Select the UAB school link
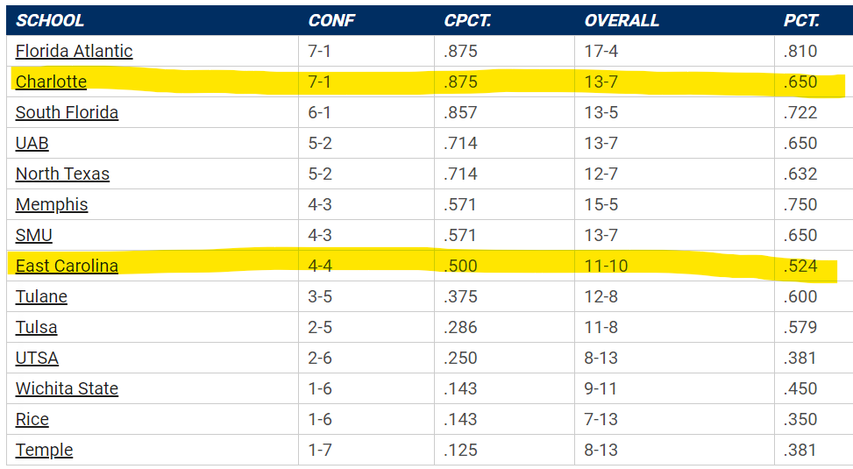Image resolution: width=853 pixels, height=469 pixels. pos(32,143)
